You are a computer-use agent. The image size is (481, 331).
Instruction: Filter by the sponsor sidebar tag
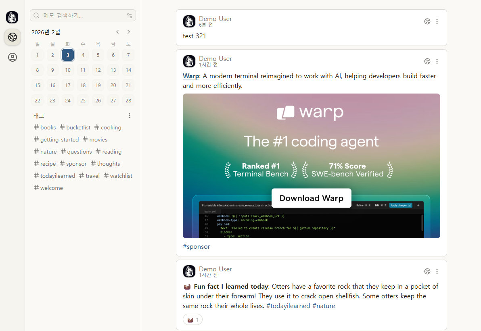73,164
